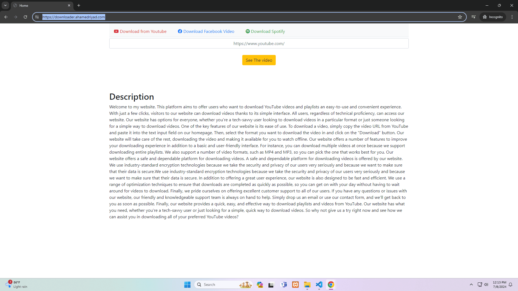Reload the page

click(x=25, y=17)
